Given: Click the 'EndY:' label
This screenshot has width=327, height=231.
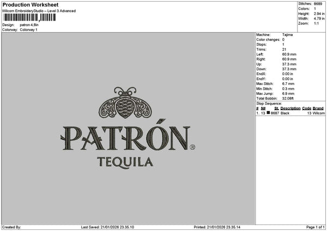Looking at the screenshot, I should coord(261,79).
